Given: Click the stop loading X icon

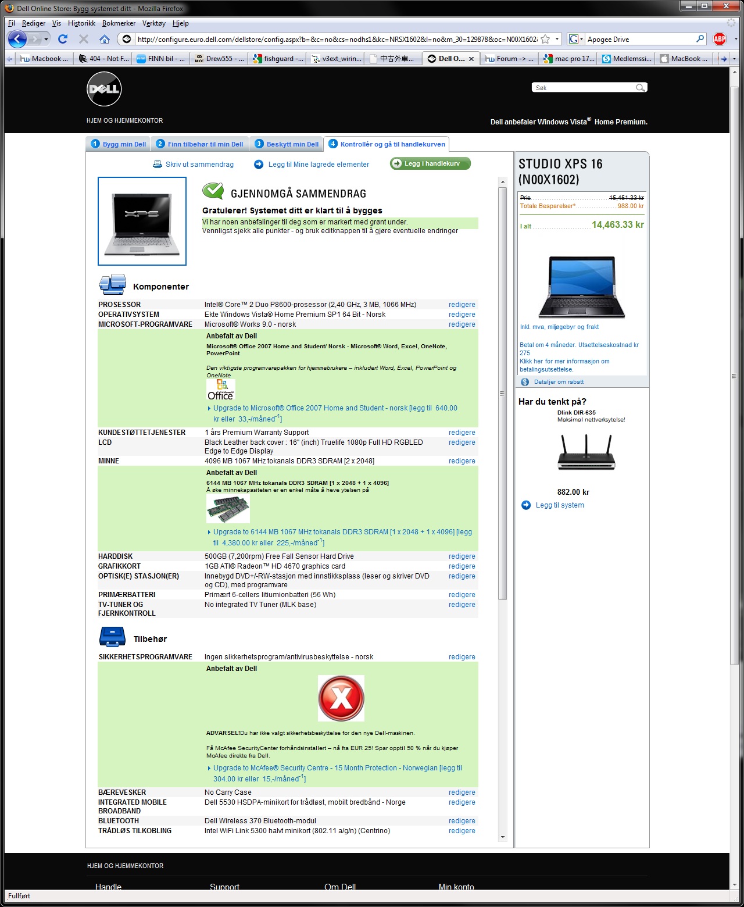Looking at the screenshot, I should point(84,39).
